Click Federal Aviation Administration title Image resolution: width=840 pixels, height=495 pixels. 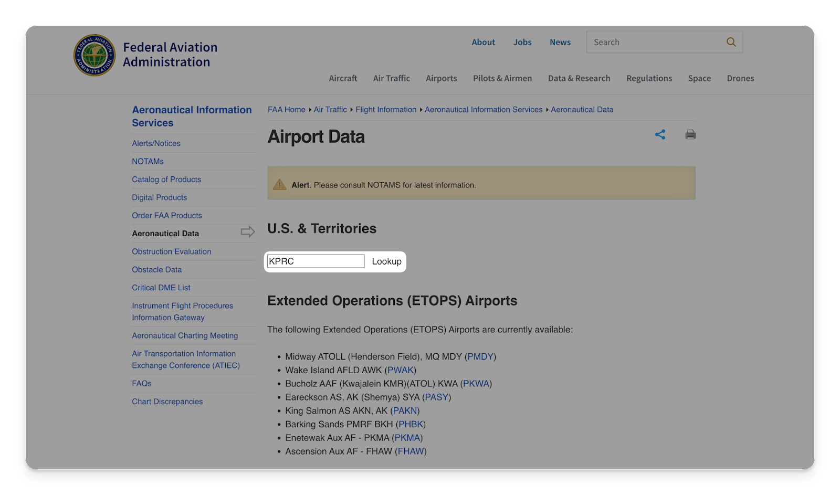click(x=170, y=55)
